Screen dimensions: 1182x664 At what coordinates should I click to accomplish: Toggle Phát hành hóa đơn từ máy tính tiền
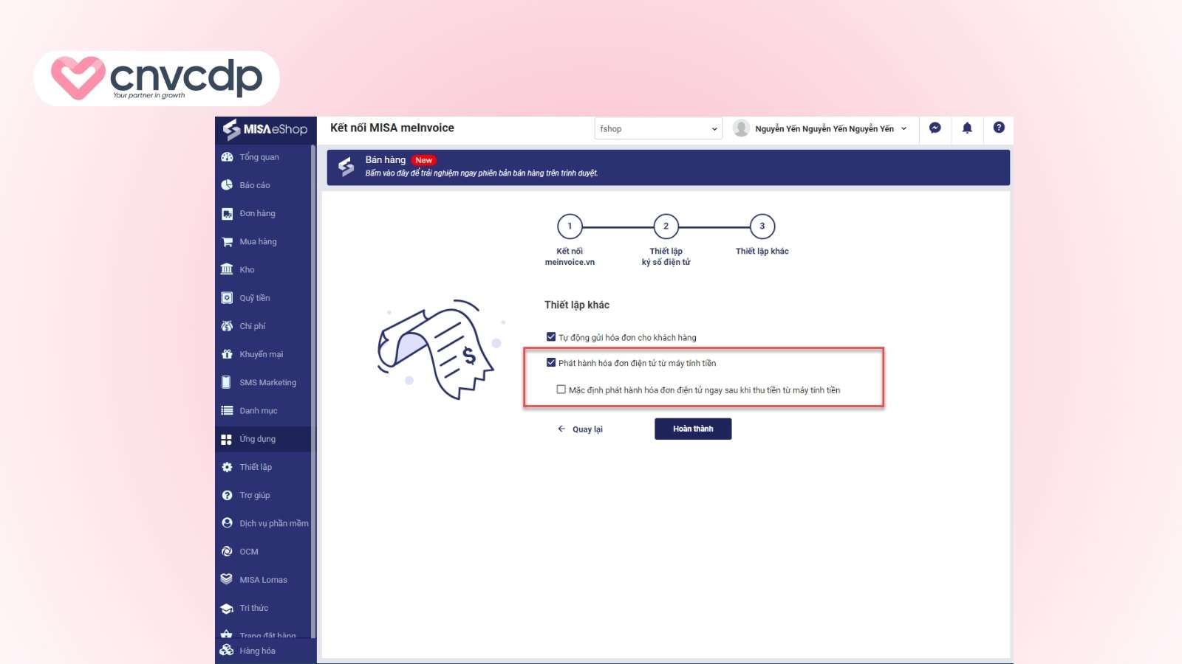(551, 363)
